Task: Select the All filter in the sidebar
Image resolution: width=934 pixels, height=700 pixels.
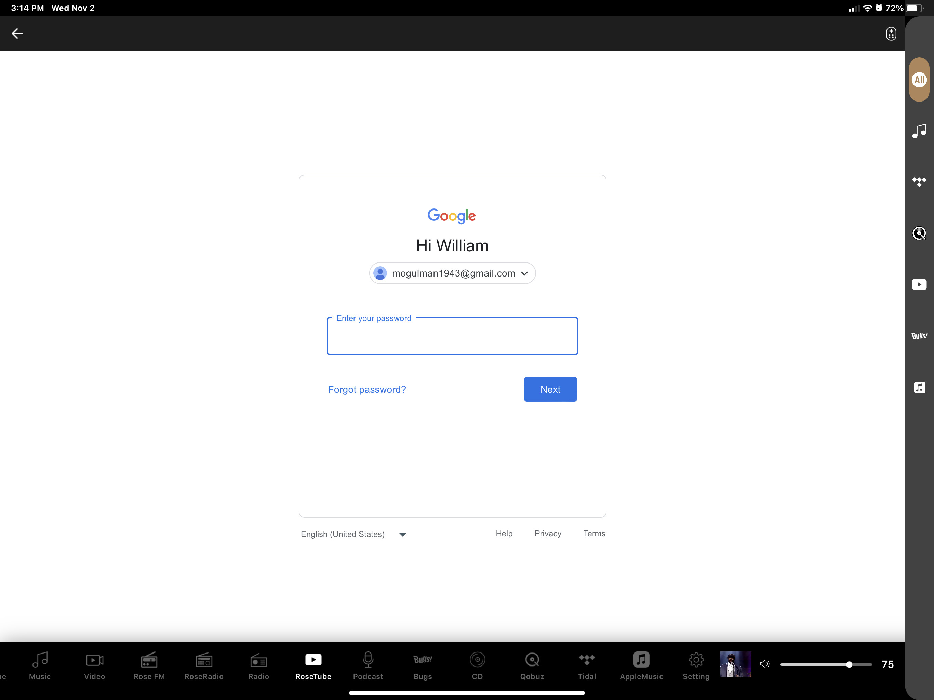Action: pos(919,79)
